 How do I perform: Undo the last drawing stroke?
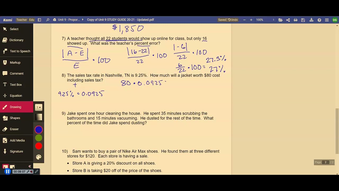click(x=233, y=20)
